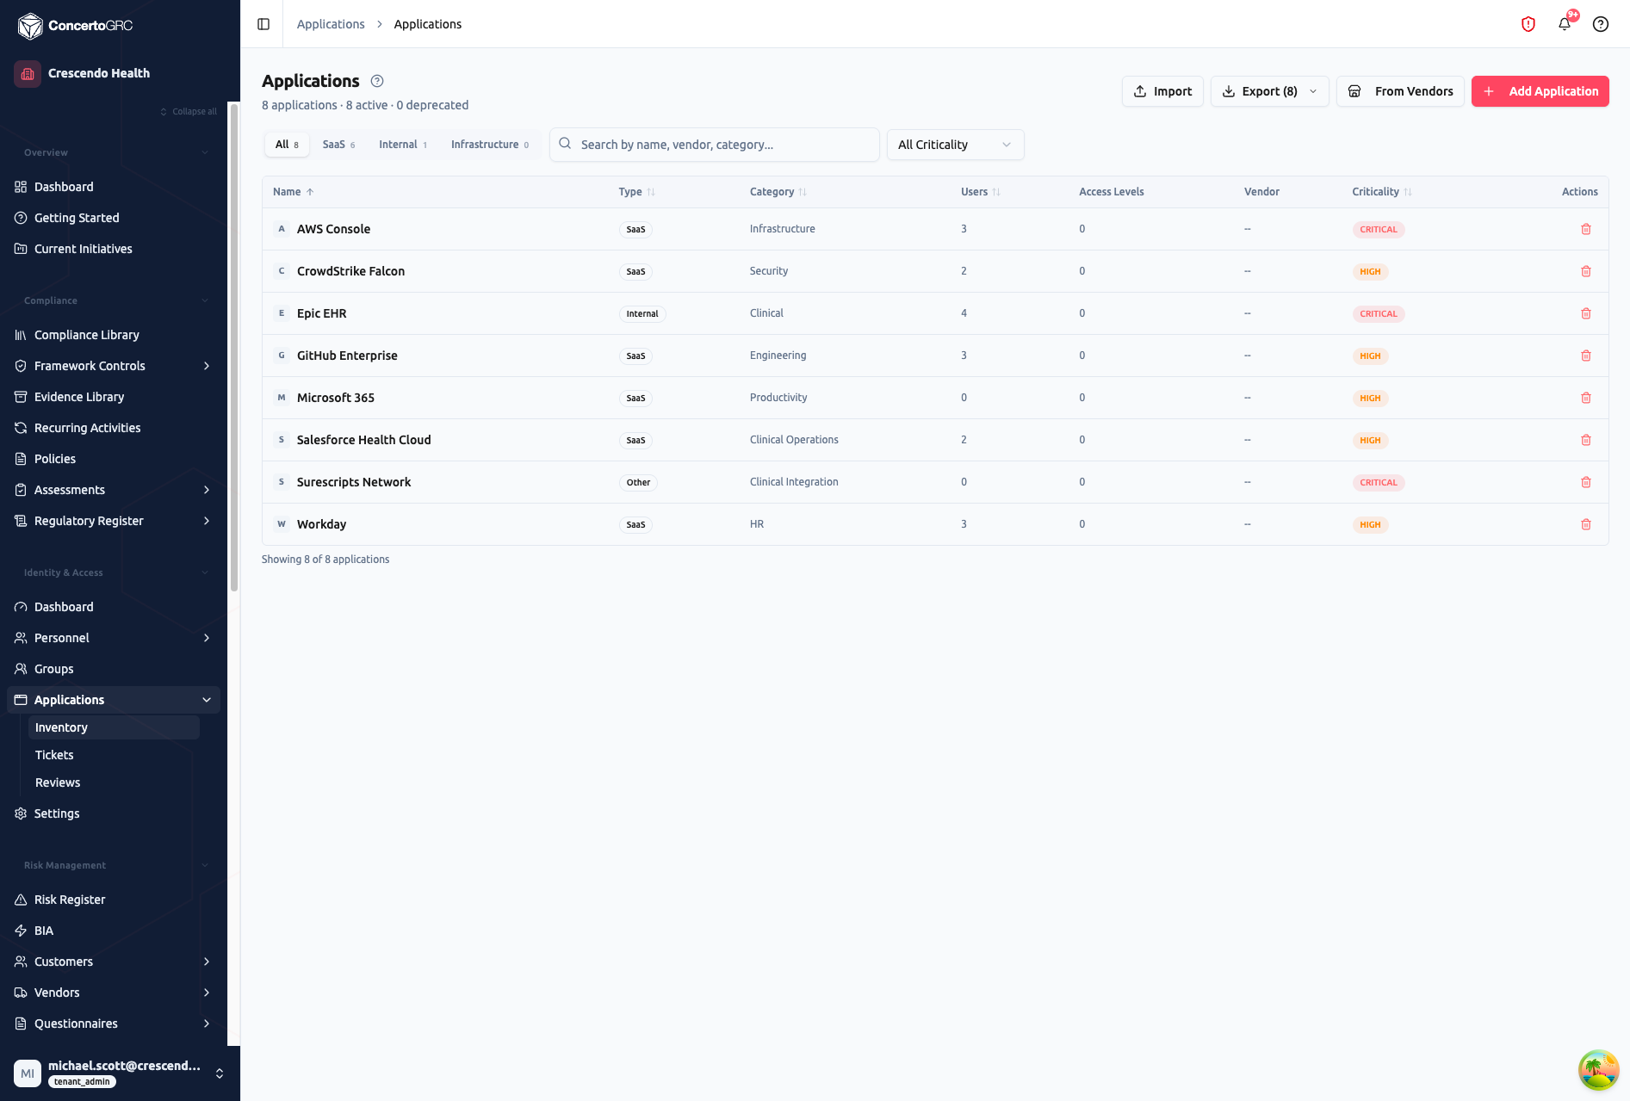Expand Questionnaires submenu
Viewport: 1630px width, 1101px height.
pos(207,1024)
